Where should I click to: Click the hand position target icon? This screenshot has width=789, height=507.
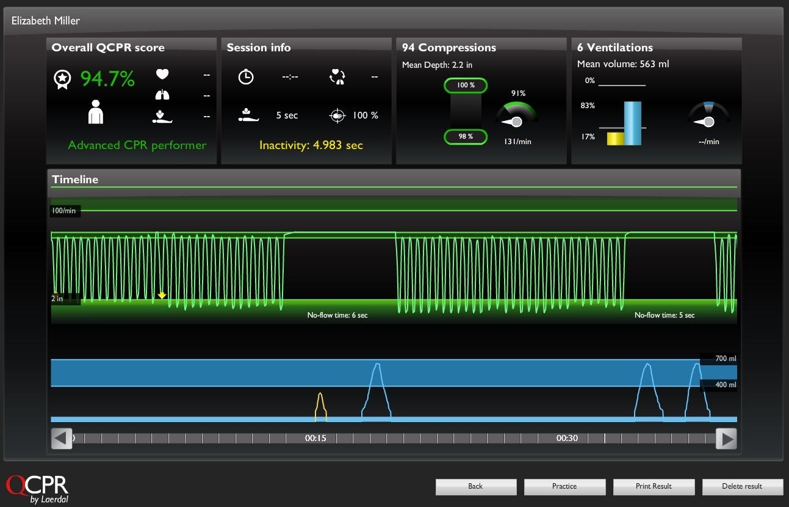click(x=337, y=115)
